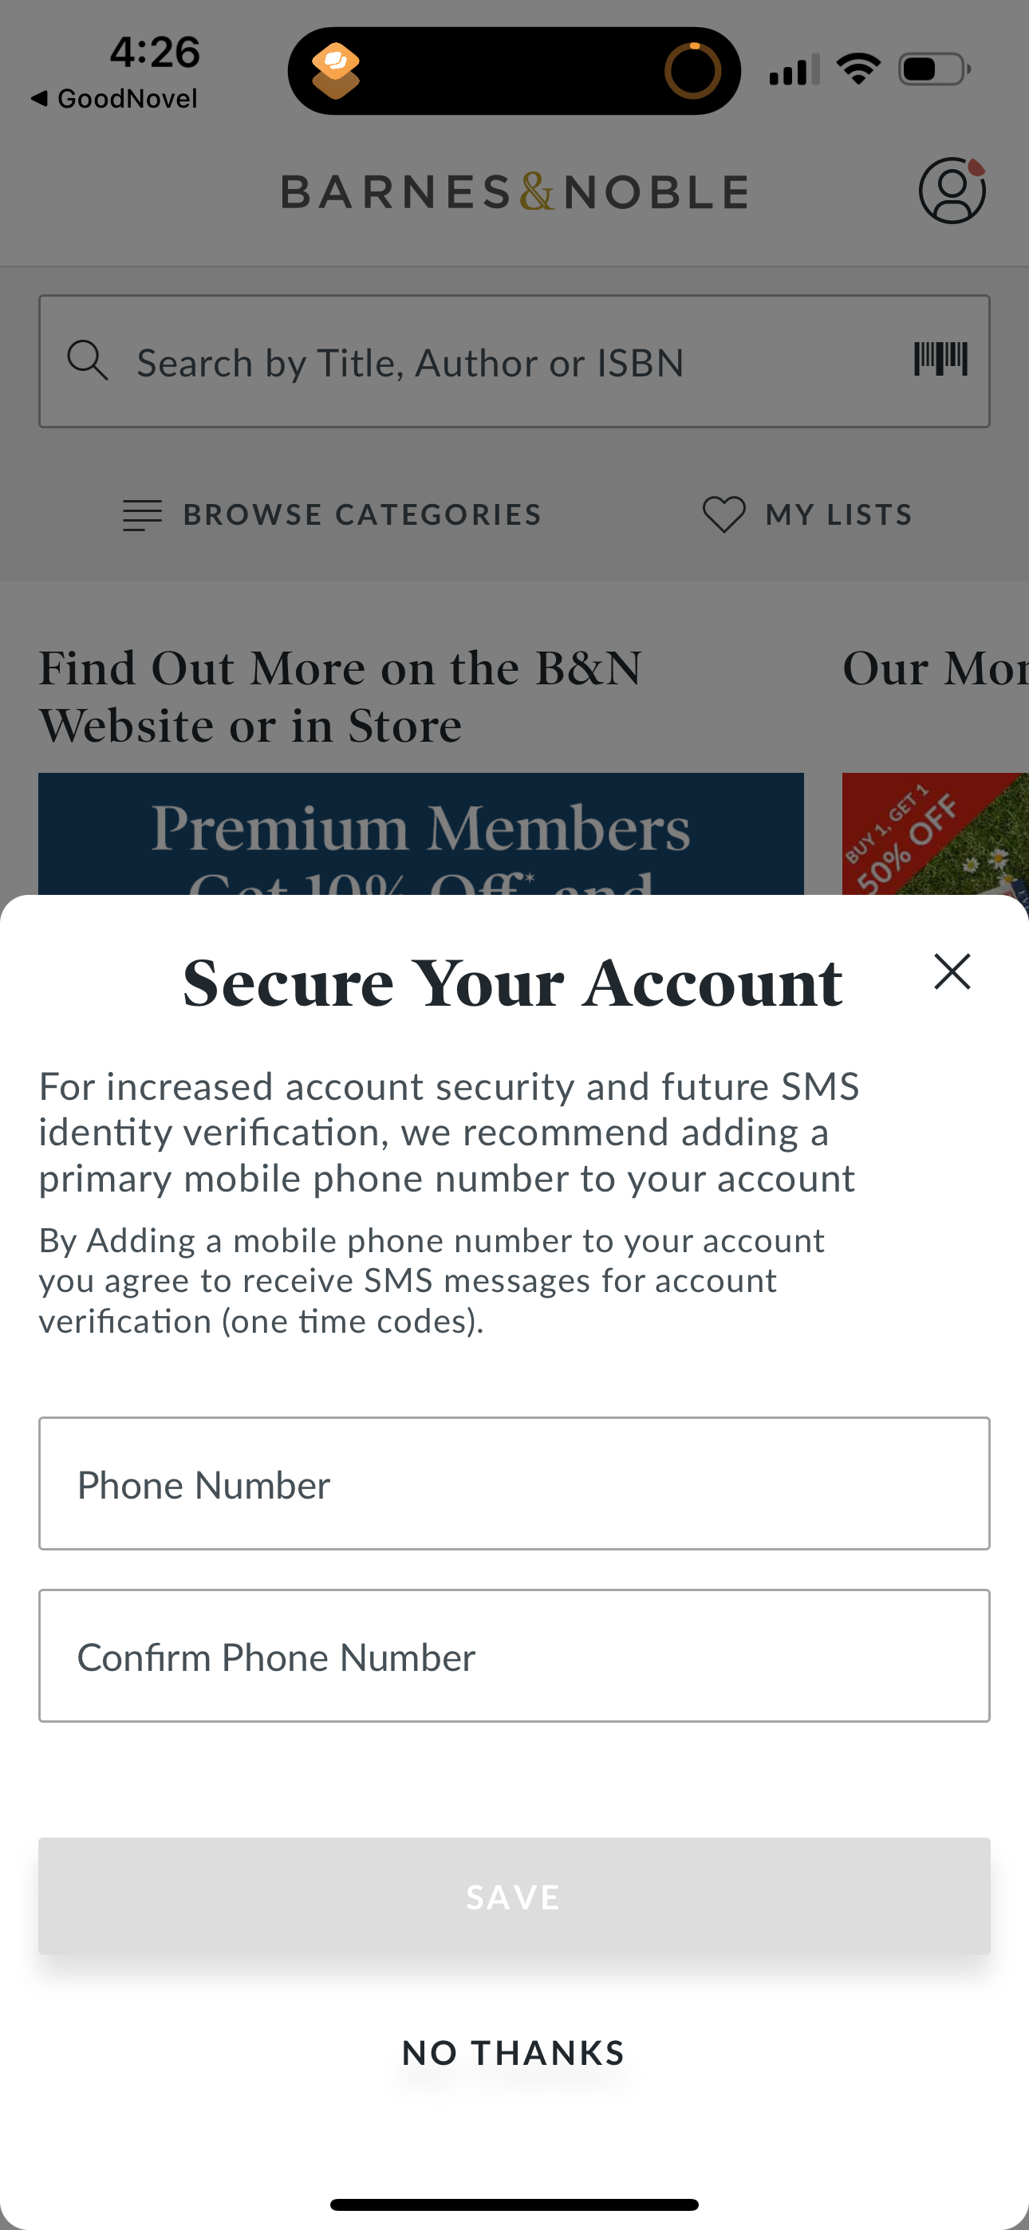Tap the Browse Categories list icon
Viewport: 1029px width, 2230px height.
[x=142, y=515]
